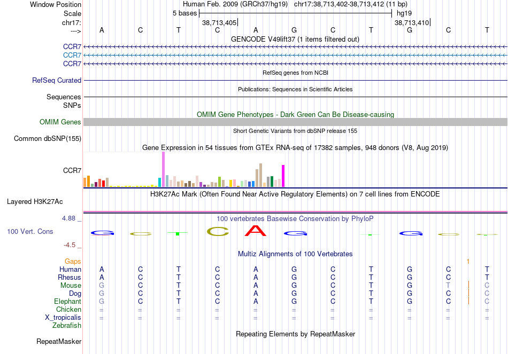
Task: Click the 4.88 PhyloP upper scale value
Action: [x=68, y=218]
